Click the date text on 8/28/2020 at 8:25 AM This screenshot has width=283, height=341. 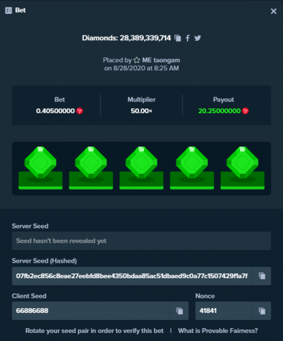[141, 68]
